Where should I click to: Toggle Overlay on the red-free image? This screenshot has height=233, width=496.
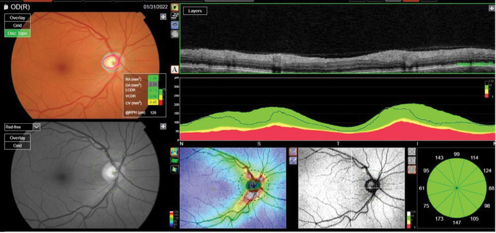pos(17,138)
